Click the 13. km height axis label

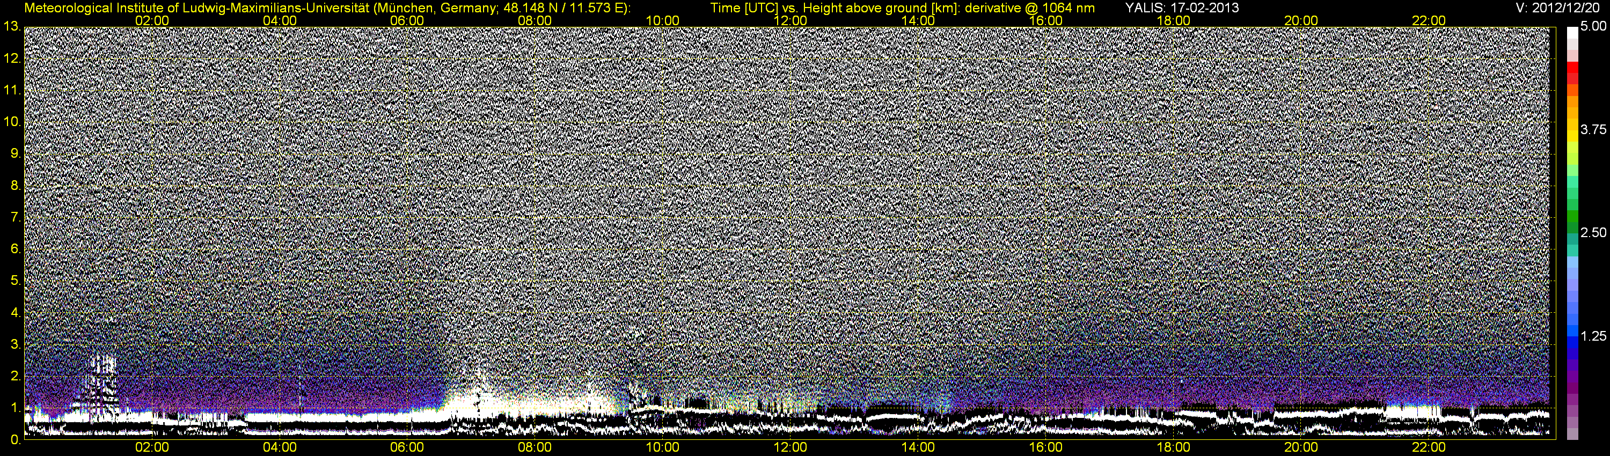[12, 26]
